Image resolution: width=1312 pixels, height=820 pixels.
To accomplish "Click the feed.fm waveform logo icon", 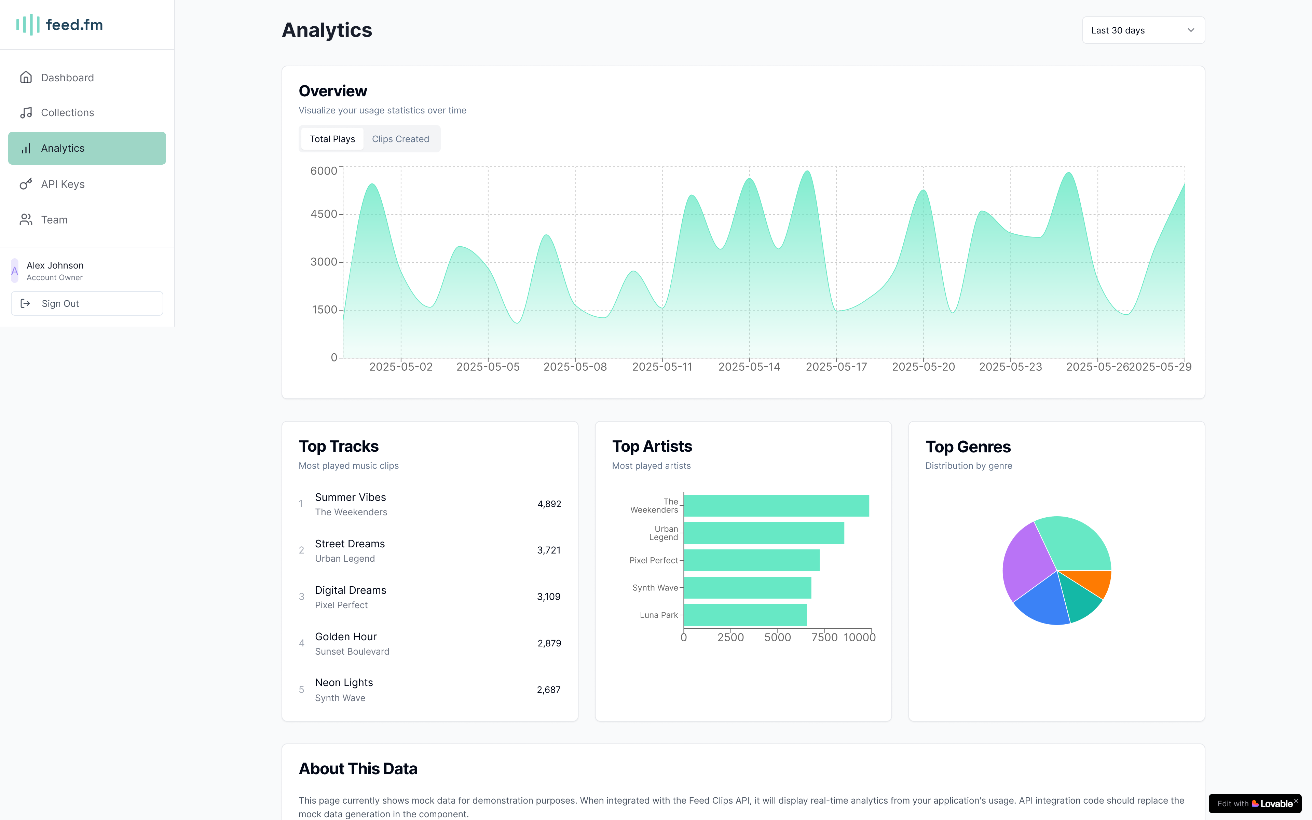I will (x=28, y=24).
